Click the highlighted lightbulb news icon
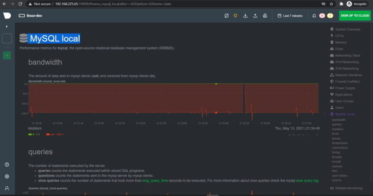Screen dimensions: 373x196 236,16
